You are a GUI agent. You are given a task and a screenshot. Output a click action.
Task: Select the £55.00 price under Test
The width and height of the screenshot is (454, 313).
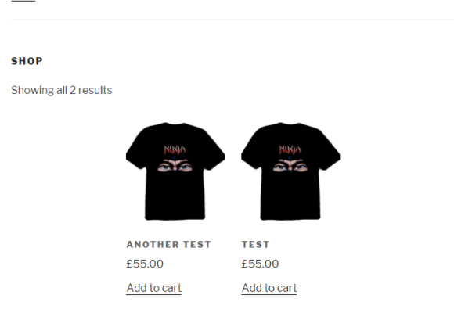pyautogui.click(x=260, y=264)
